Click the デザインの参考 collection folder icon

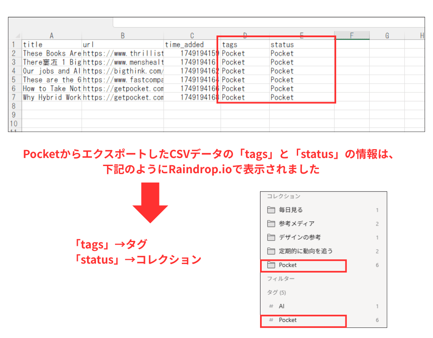[272, 237]
